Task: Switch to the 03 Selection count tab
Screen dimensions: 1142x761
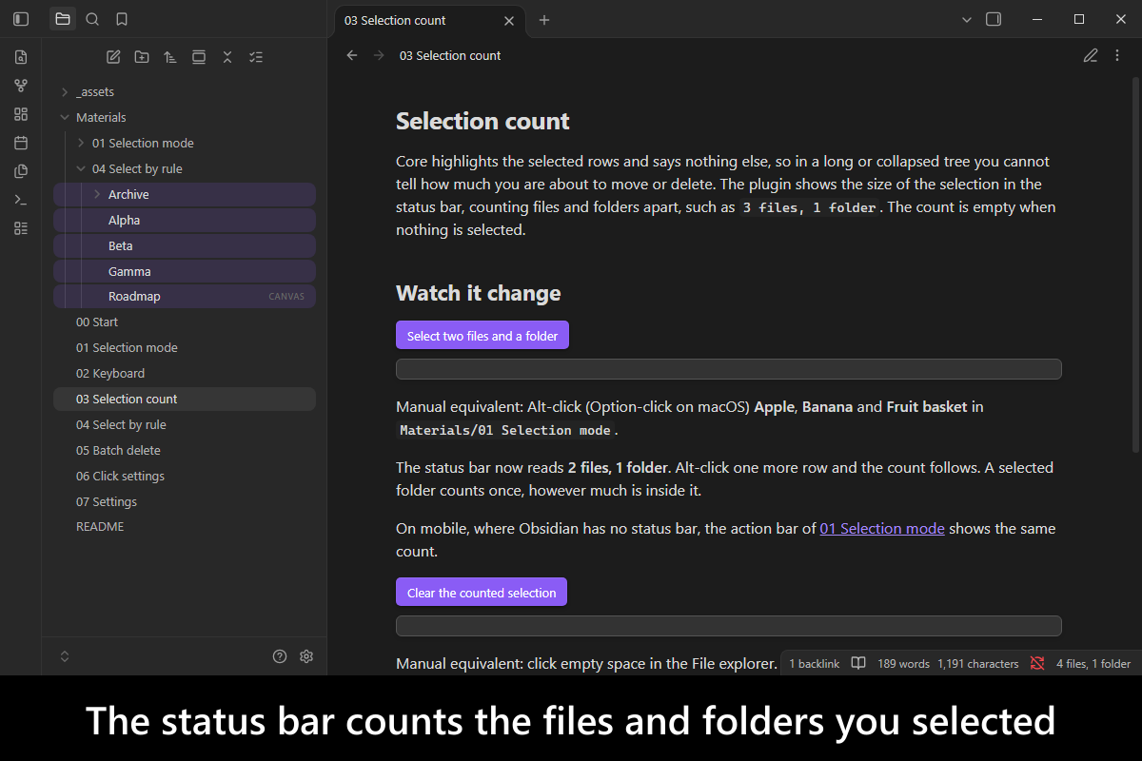Action: (x=430, y=20)
